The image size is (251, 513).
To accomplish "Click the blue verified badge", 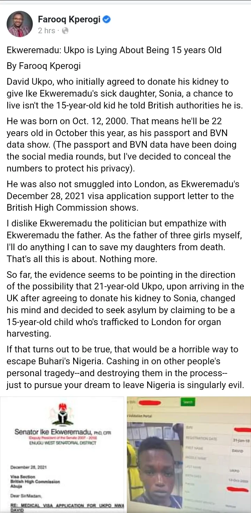I will [x=107, y=19].
